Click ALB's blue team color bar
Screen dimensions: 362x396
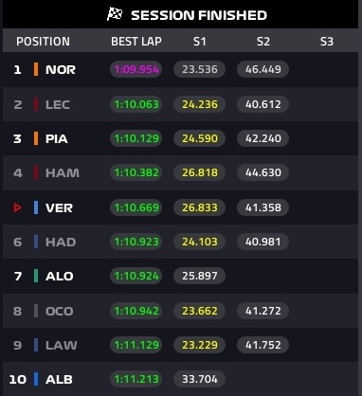pyautogui.click(x=36, y=379)
